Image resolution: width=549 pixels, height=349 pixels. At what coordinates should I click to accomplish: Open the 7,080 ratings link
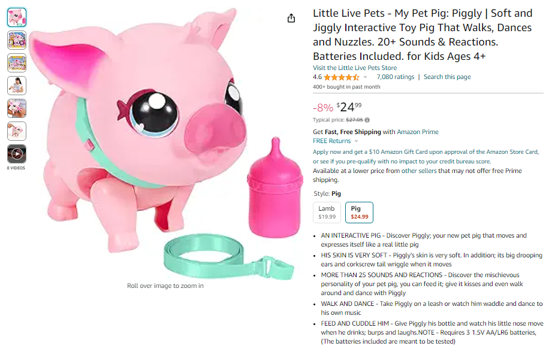pos(395,77)
